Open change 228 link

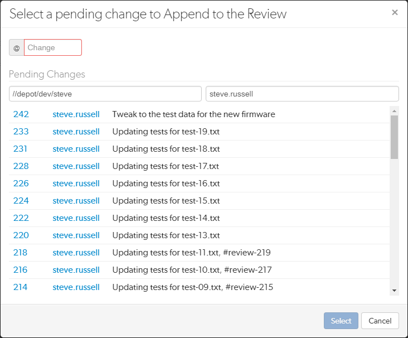pos(21,166)
